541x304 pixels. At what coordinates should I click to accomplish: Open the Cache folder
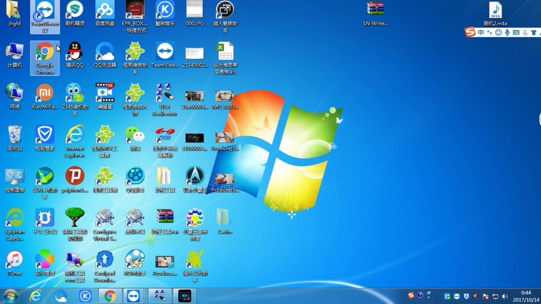[225, 221]
